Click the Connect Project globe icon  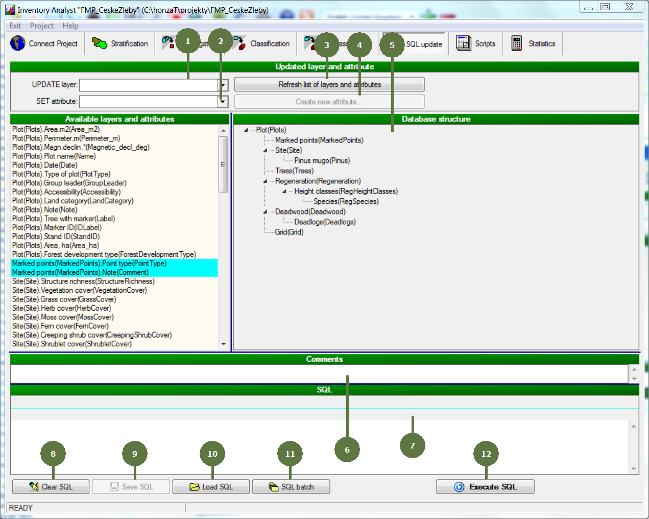tap(18, 43)
